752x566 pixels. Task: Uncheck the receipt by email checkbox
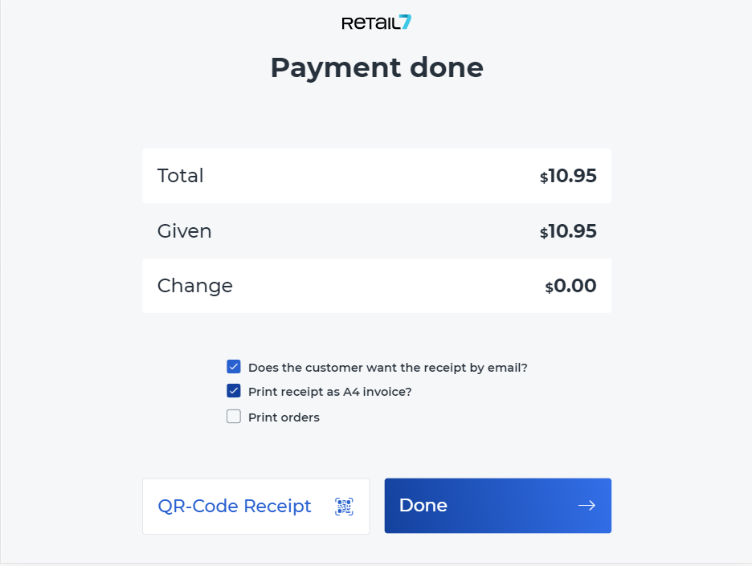pyautogui.click(x=234, y=367)
